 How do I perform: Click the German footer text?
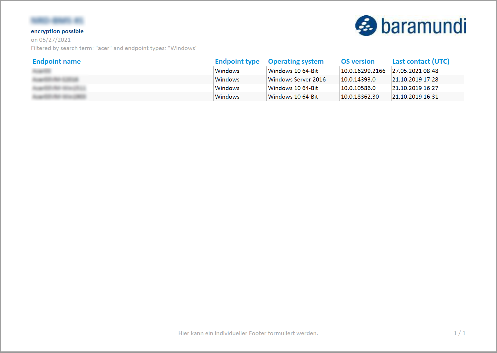coord(248,333)
